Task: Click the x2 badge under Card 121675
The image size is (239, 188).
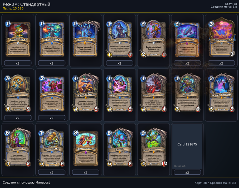Action: (x=187, y=173)
